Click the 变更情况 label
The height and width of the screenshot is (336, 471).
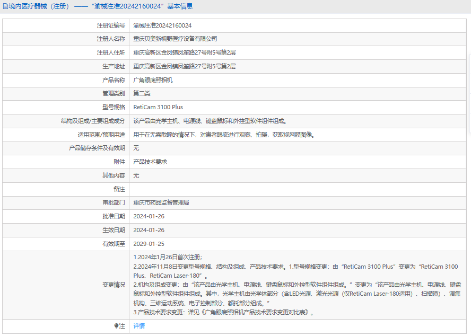tap(114, 285)
